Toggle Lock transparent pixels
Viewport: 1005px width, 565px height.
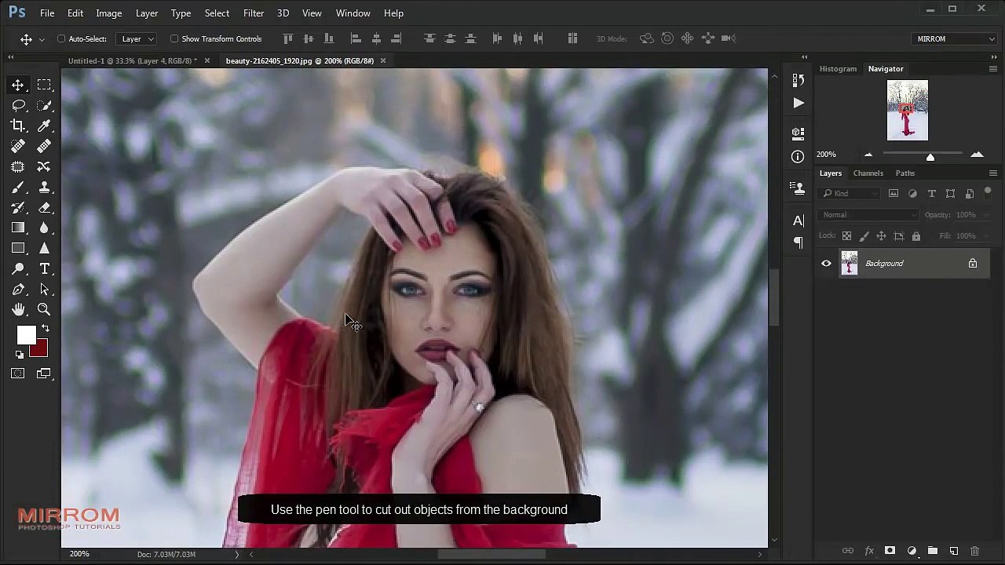tap(846, 236)
